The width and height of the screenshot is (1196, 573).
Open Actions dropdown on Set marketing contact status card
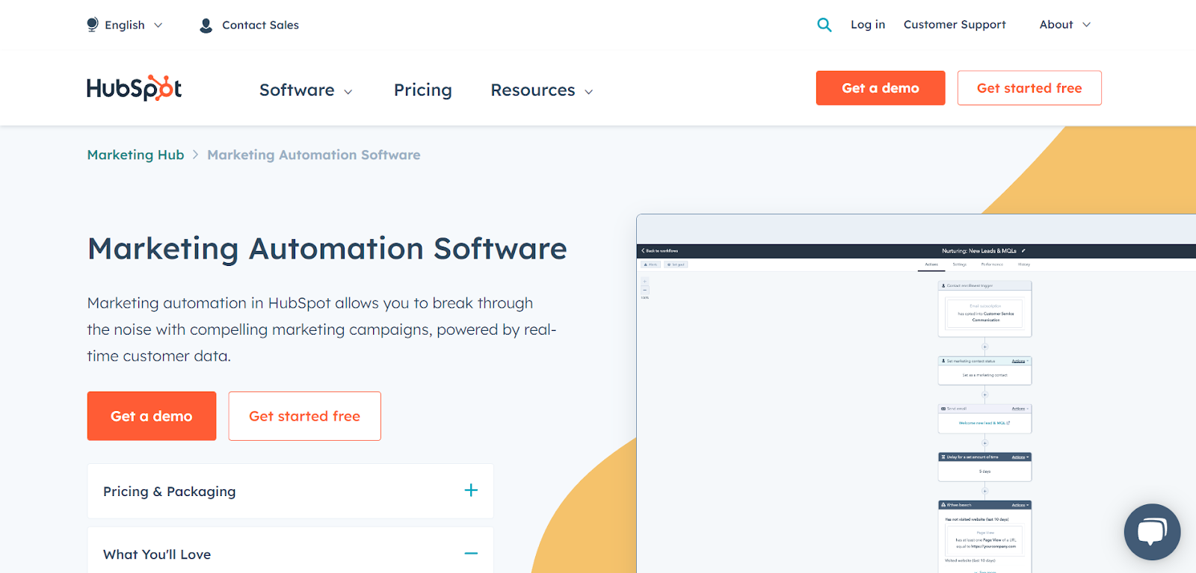coord(1020,361)
